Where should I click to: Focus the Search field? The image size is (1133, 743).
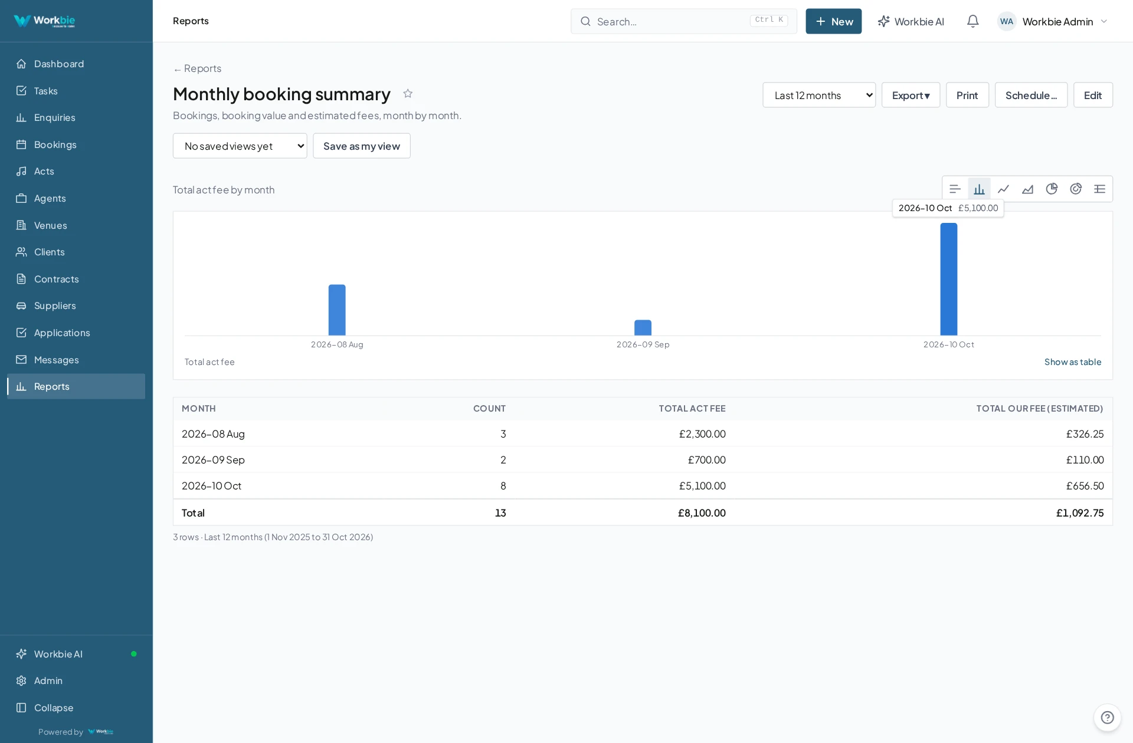(x=683, y=21)
